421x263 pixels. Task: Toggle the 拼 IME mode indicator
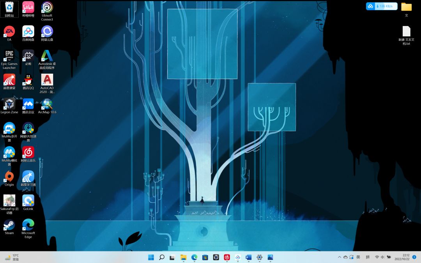(x=368, y=257)
